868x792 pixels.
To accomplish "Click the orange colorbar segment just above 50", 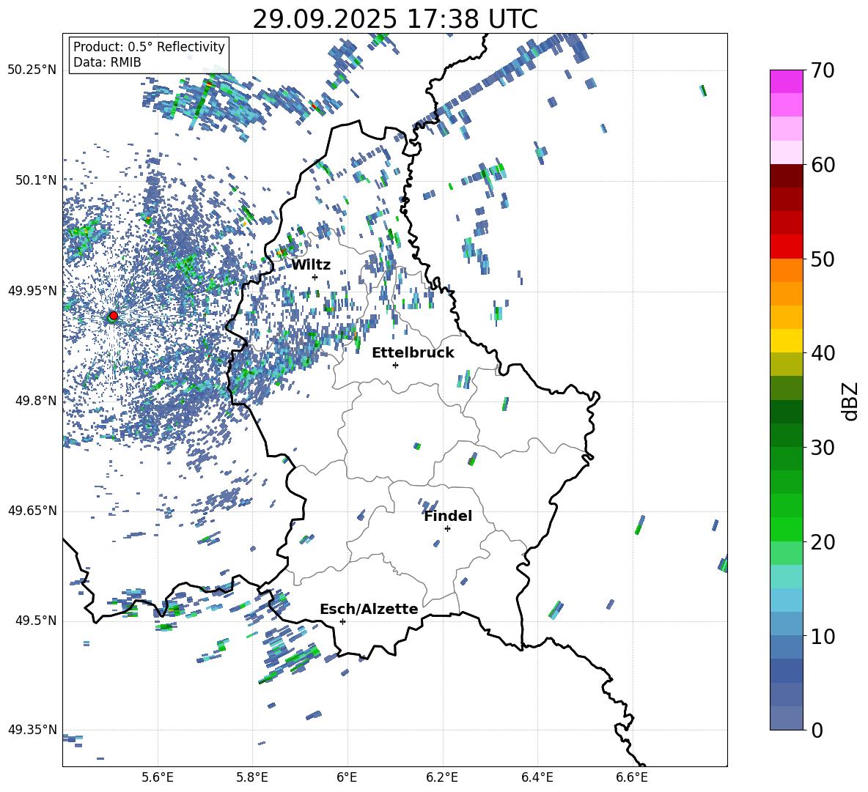I will 786,270.
